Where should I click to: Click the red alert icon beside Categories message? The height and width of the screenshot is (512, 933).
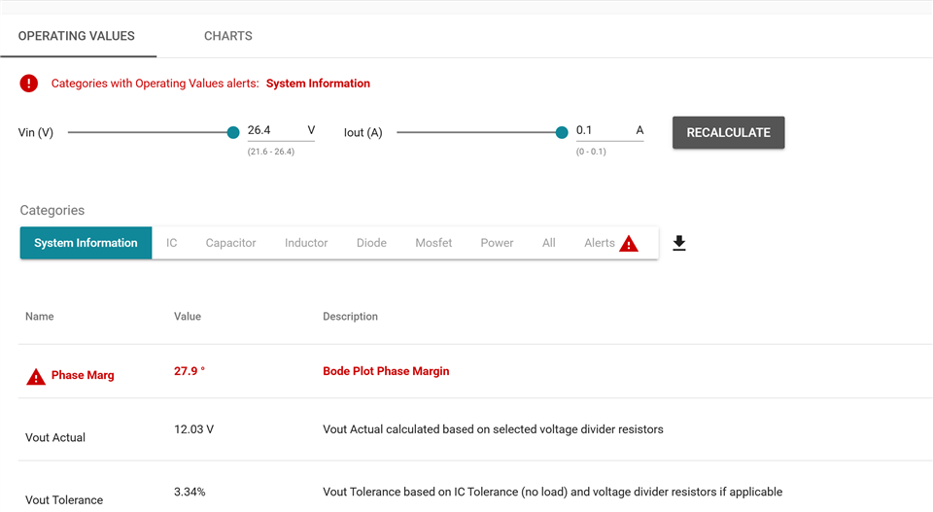click(x=29, y=84)
